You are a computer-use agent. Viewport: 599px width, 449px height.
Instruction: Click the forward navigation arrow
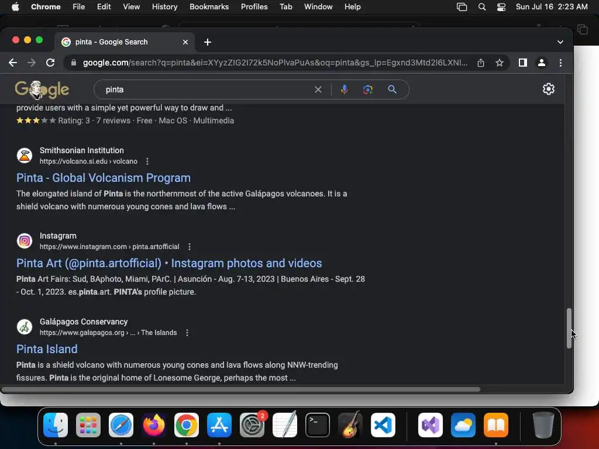click(32, 63)
